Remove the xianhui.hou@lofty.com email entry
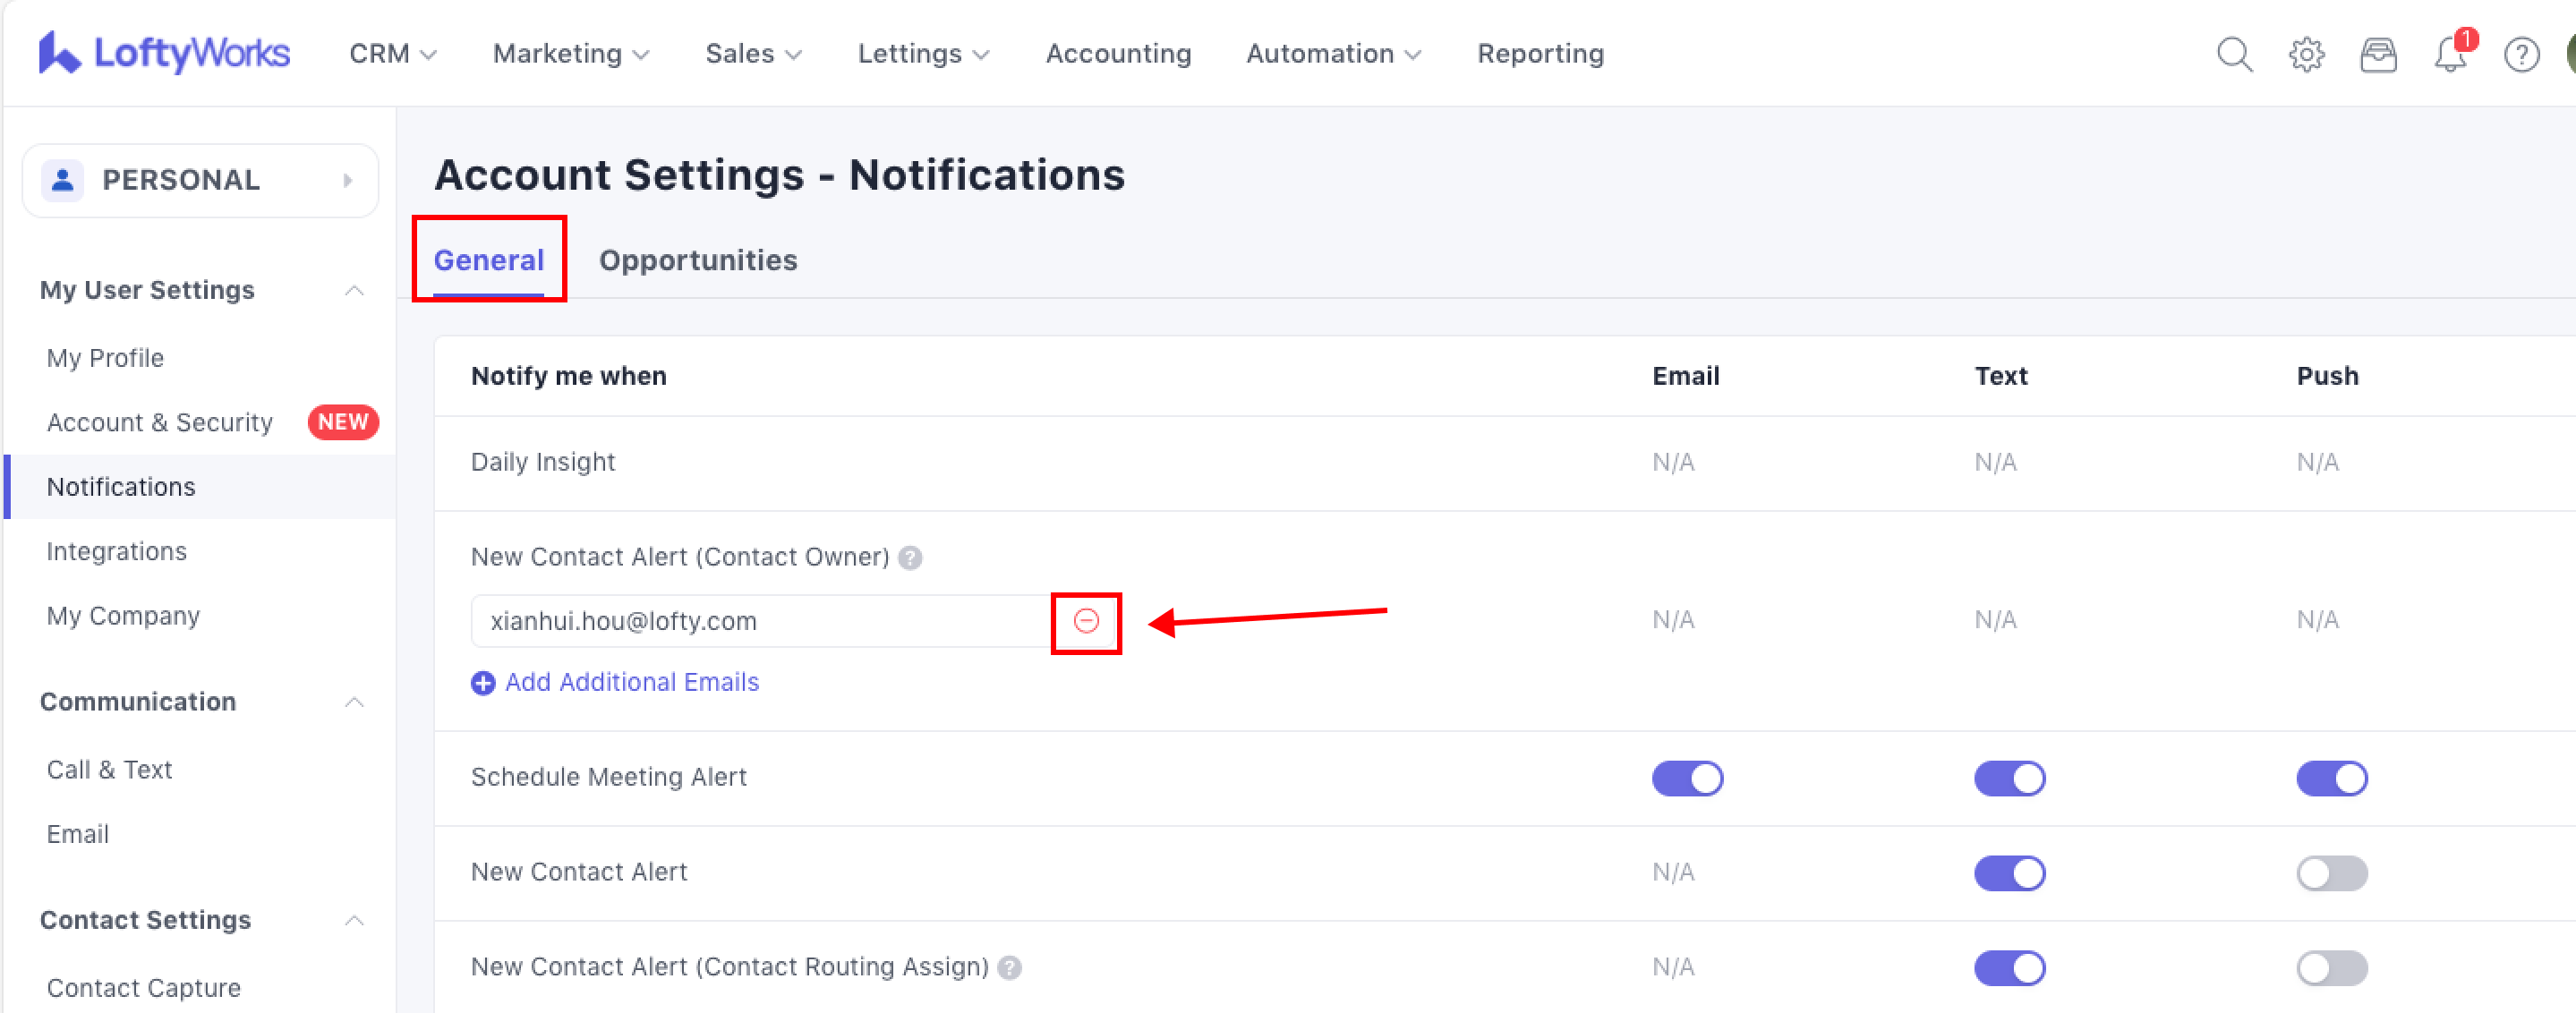2576x1013 pixels. pyautogui.click(x=1086, y=621)
